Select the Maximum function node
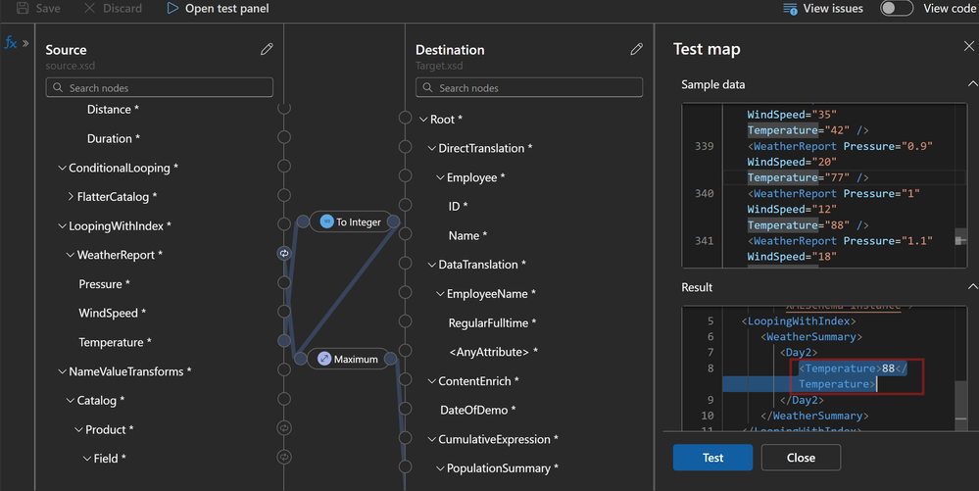 [x=348, y=359]
